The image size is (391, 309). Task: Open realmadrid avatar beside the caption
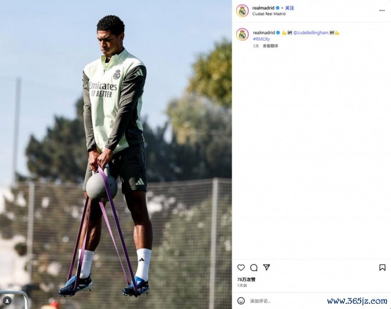pyautogui.click(x=242, y=34)
